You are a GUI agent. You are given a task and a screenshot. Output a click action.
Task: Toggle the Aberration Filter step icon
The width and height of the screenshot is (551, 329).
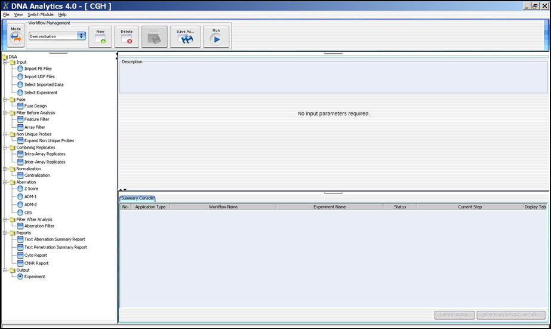20,226
